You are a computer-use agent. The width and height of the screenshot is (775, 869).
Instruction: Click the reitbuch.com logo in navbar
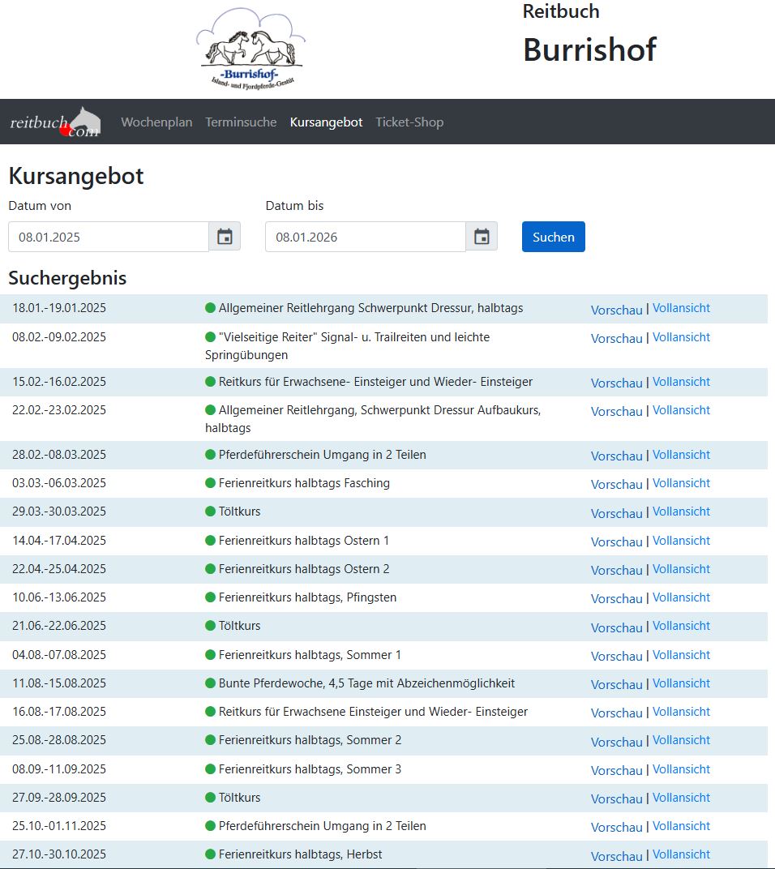pos(55,122)
